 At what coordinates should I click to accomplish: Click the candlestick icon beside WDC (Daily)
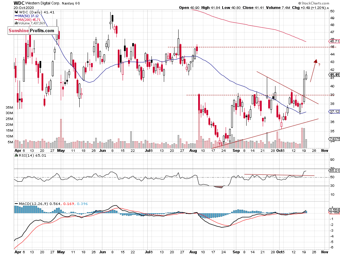coord(16,12)
